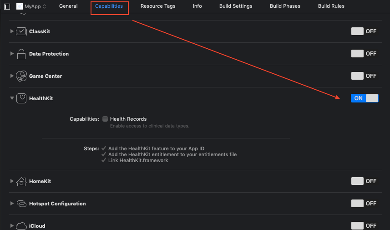
Task: Open the Build Settings tab
Action: click(236, 6)
